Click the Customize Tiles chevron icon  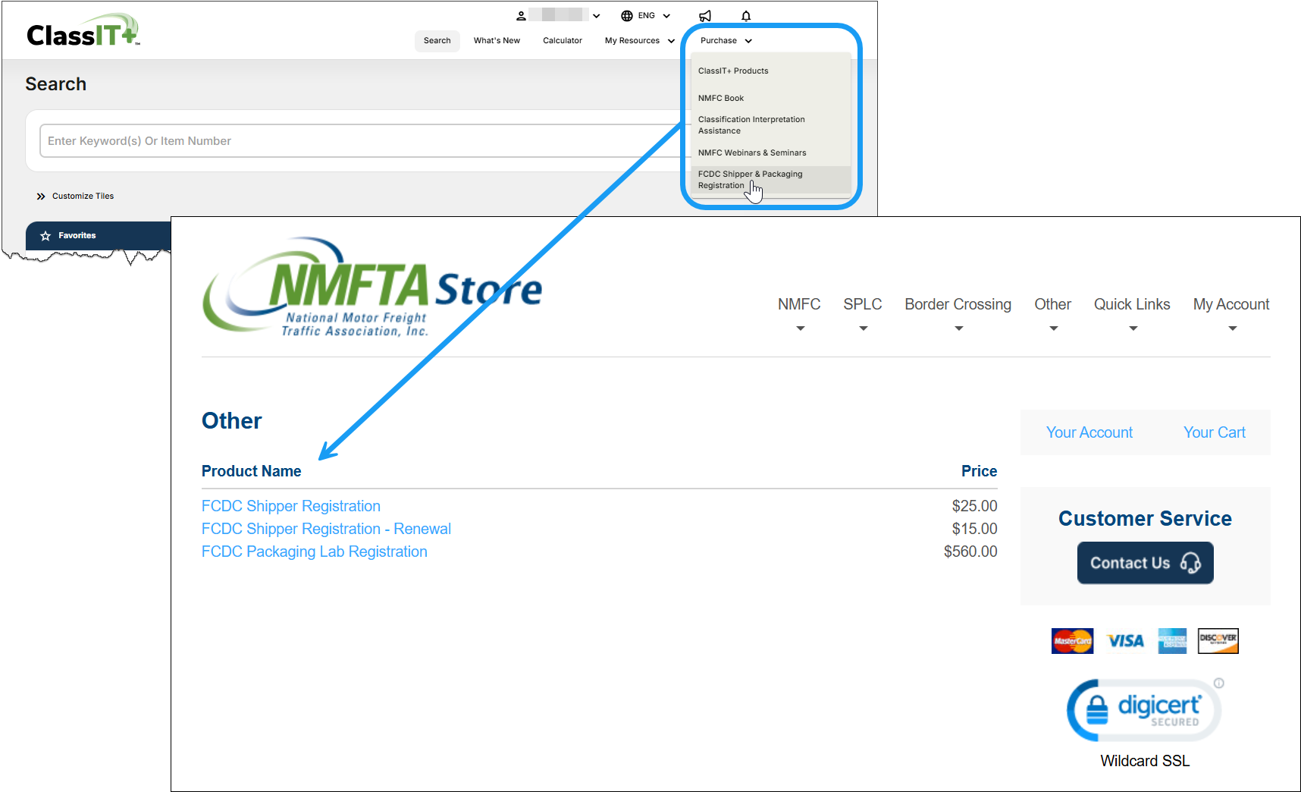click(40, 196)
